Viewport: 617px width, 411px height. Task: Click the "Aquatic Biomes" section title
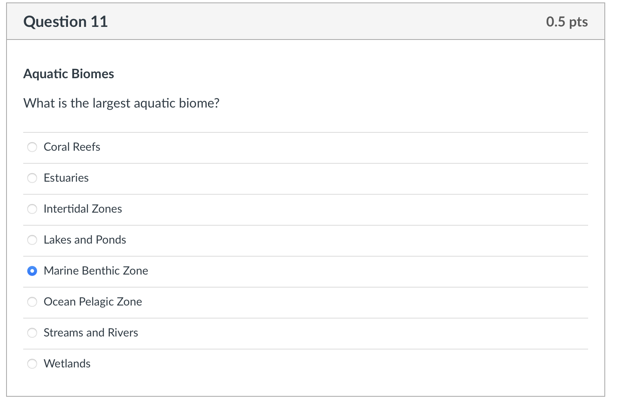pyautogui.click(x=69, y=74)
